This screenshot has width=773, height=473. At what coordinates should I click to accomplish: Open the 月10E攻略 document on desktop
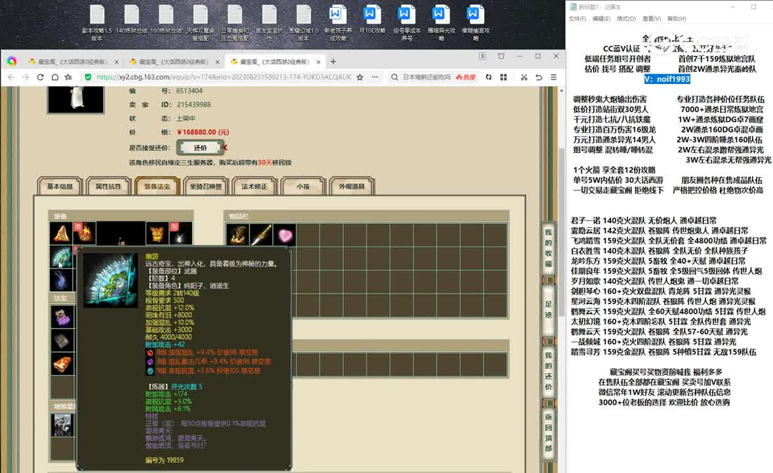coord(372,20)
